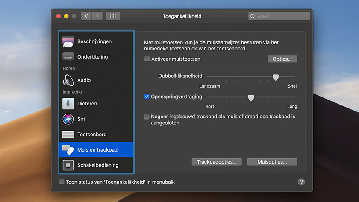Minimize window with the yellow button
Viewport: 359px width, 202px height.
tap(66, 16)
